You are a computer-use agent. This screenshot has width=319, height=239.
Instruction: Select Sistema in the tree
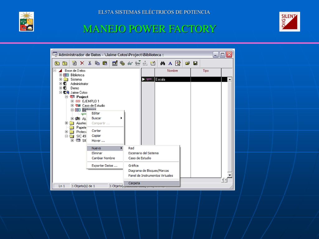(76, 79)
